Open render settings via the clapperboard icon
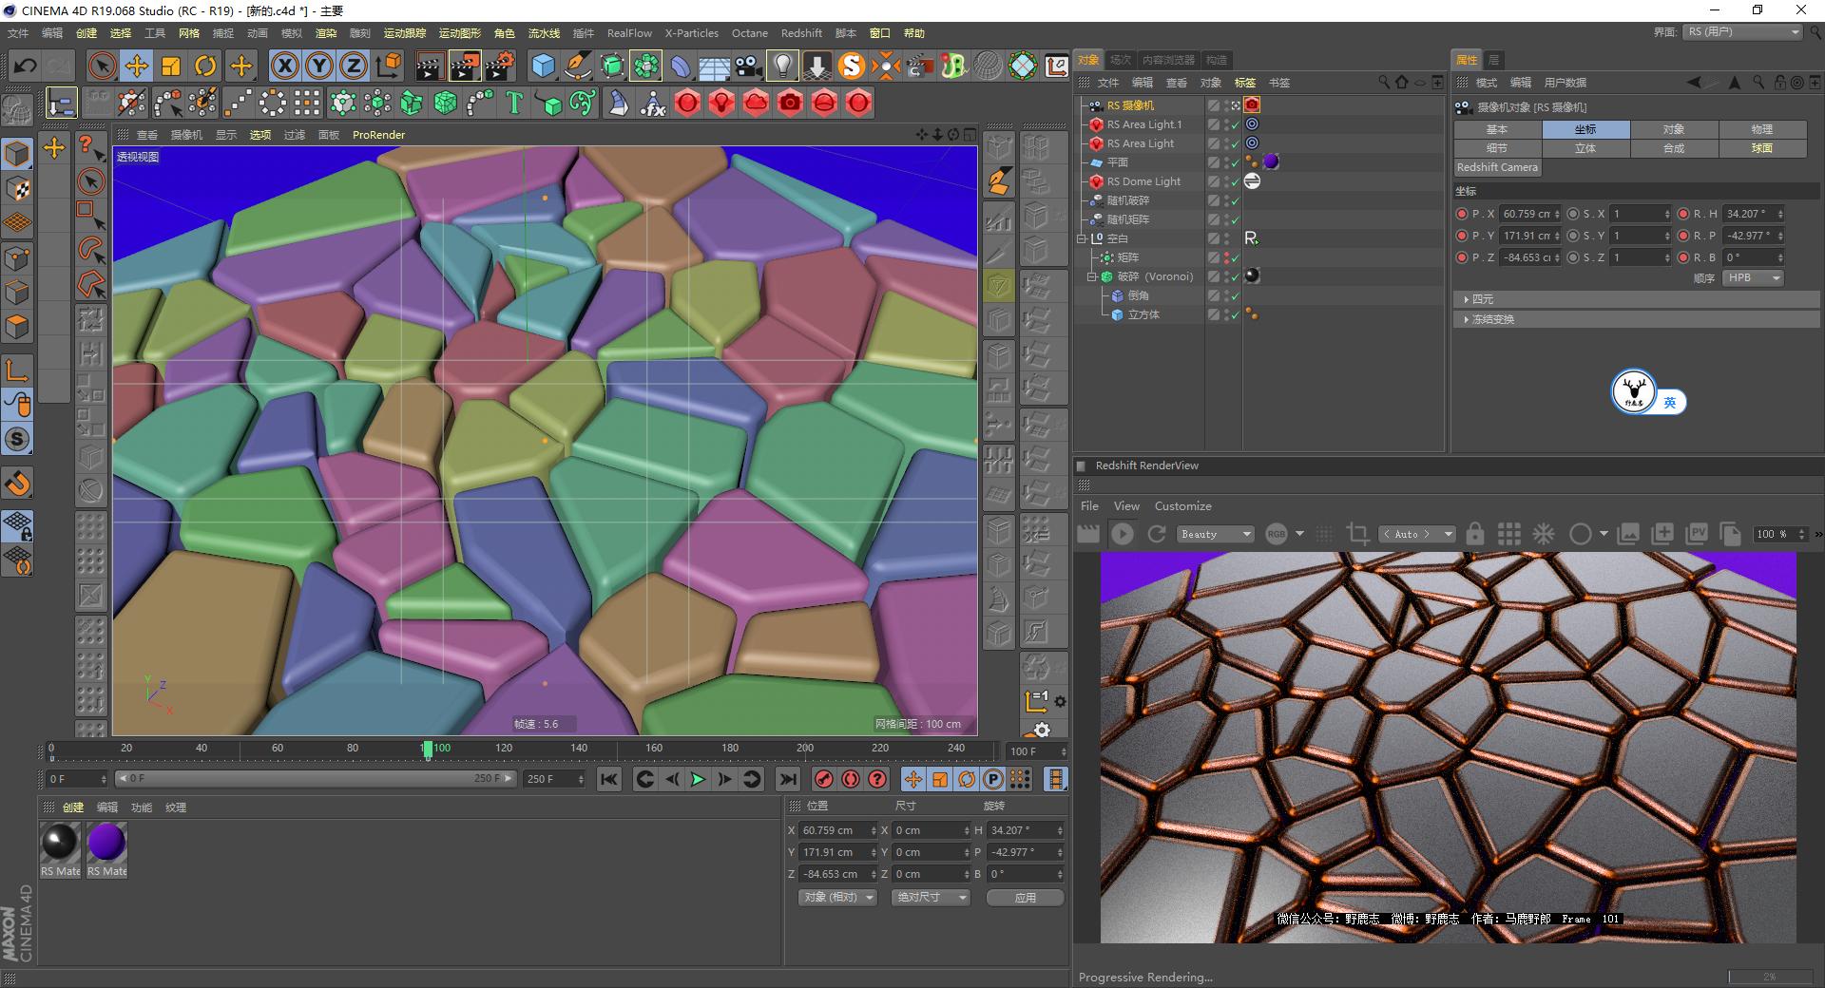1825x988 pixels. 501,66
